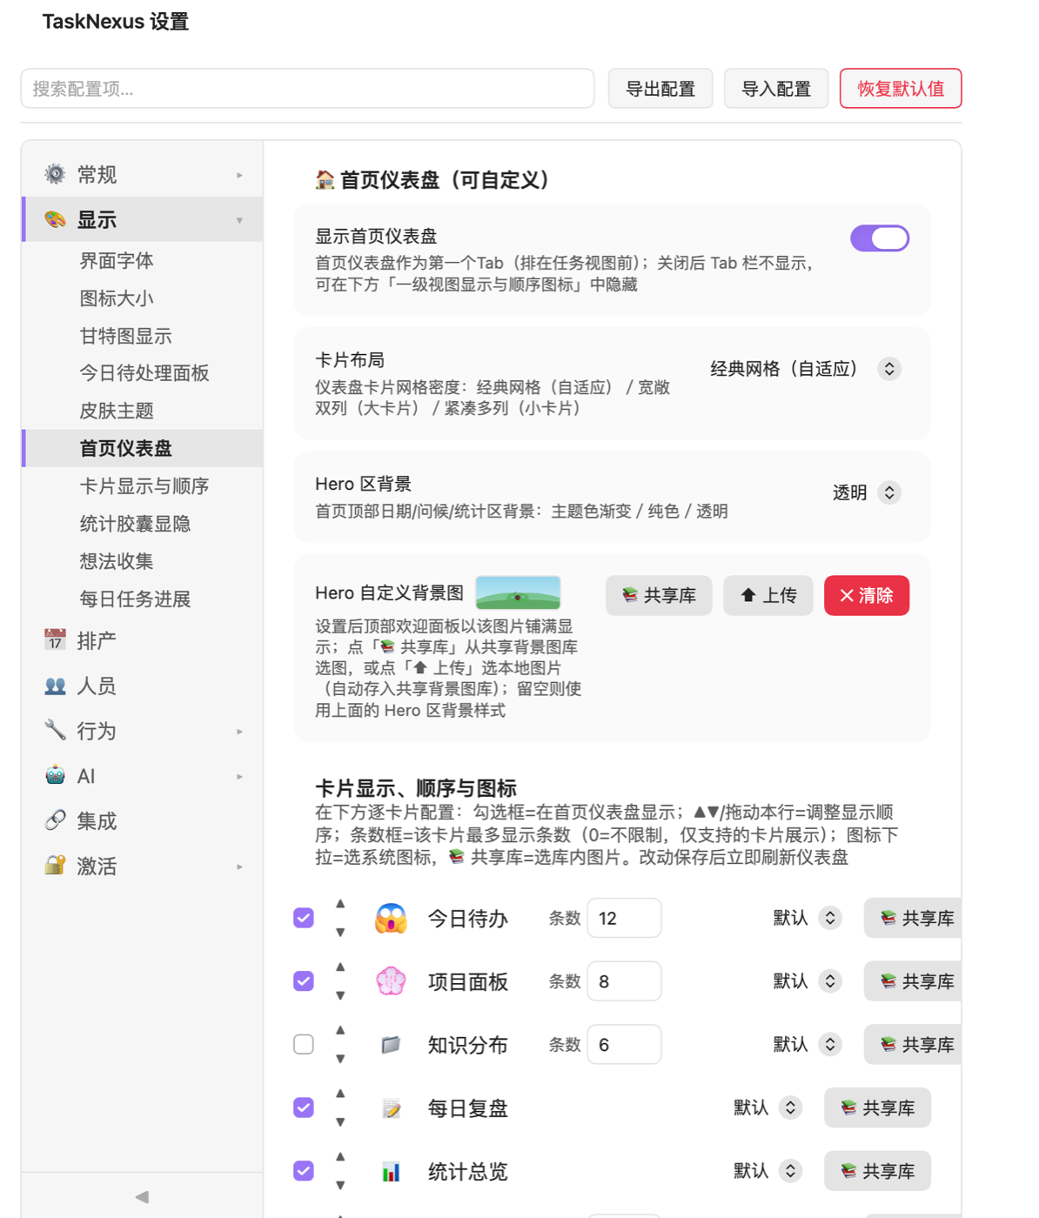Uncheck the 统计总览 card checkbox
Image resolution: width=1039 pixels, height=1218 pixels.
tap(304, 1171)
